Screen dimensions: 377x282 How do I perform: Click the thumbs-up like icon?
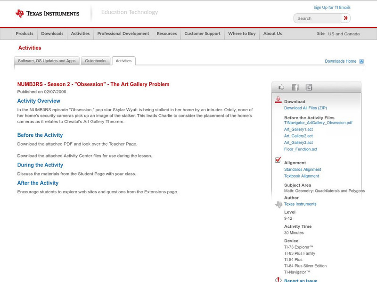281,87
